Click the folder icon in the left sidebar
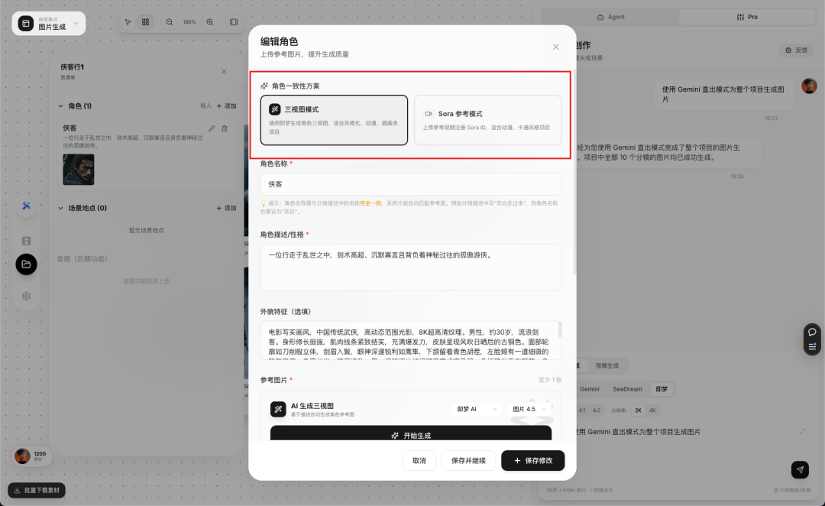This screenshot has height=506, width=825. 26,265
